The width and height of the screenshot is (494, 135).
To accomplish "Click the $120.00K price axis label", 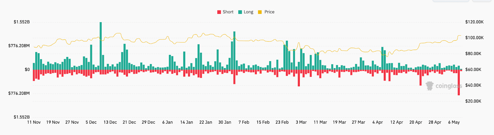I will [x=474, y=22].
